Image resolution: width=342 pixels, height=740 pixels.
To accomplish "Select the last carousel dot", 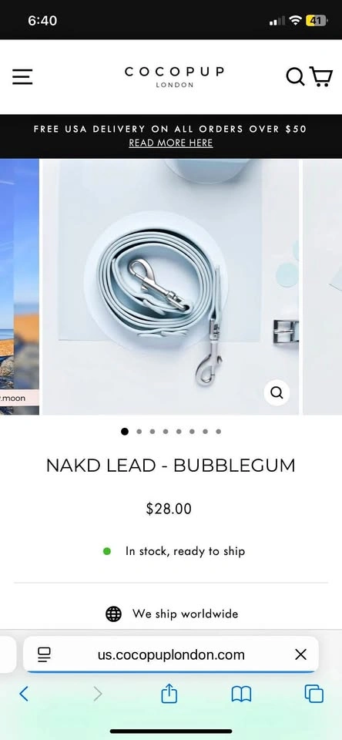I will click(218, 432).
